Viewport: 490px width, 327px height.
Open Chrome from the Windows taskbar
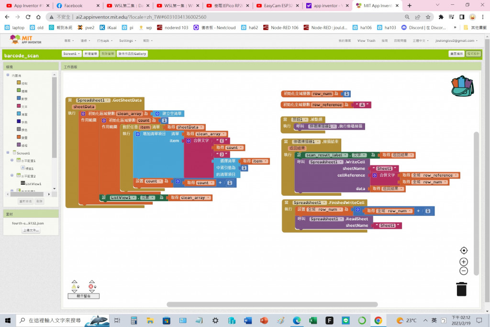coord(378,320)
